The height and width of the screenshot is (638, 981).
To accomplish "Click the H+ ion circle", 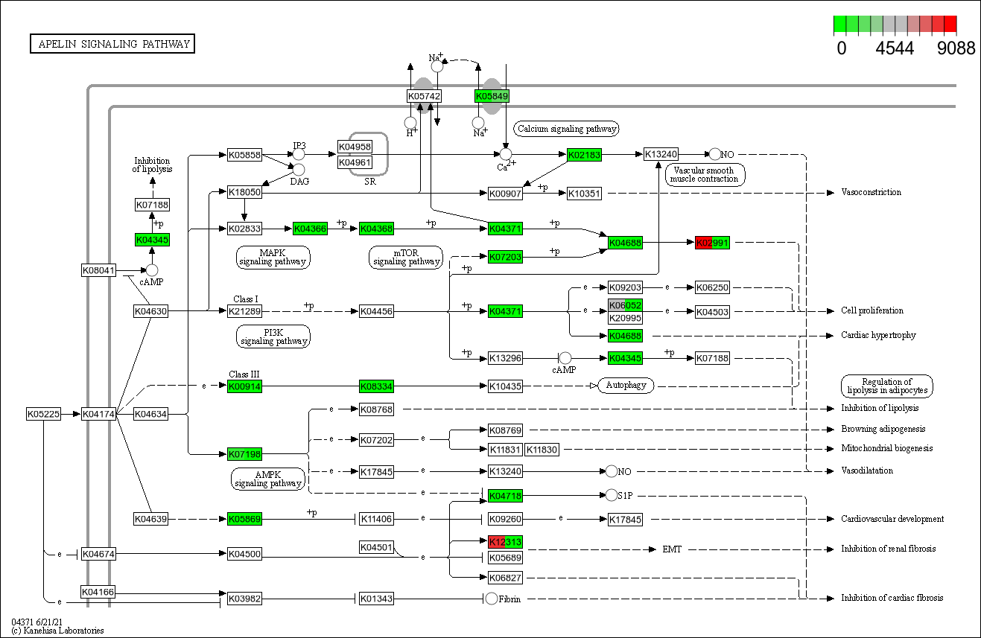I will [x=410, y=122].
